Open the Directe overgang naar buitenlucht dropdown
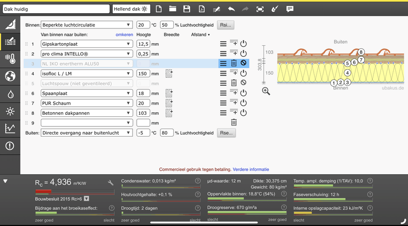The width and height of the screenshot is (408, 226). [x=87, y=133]
